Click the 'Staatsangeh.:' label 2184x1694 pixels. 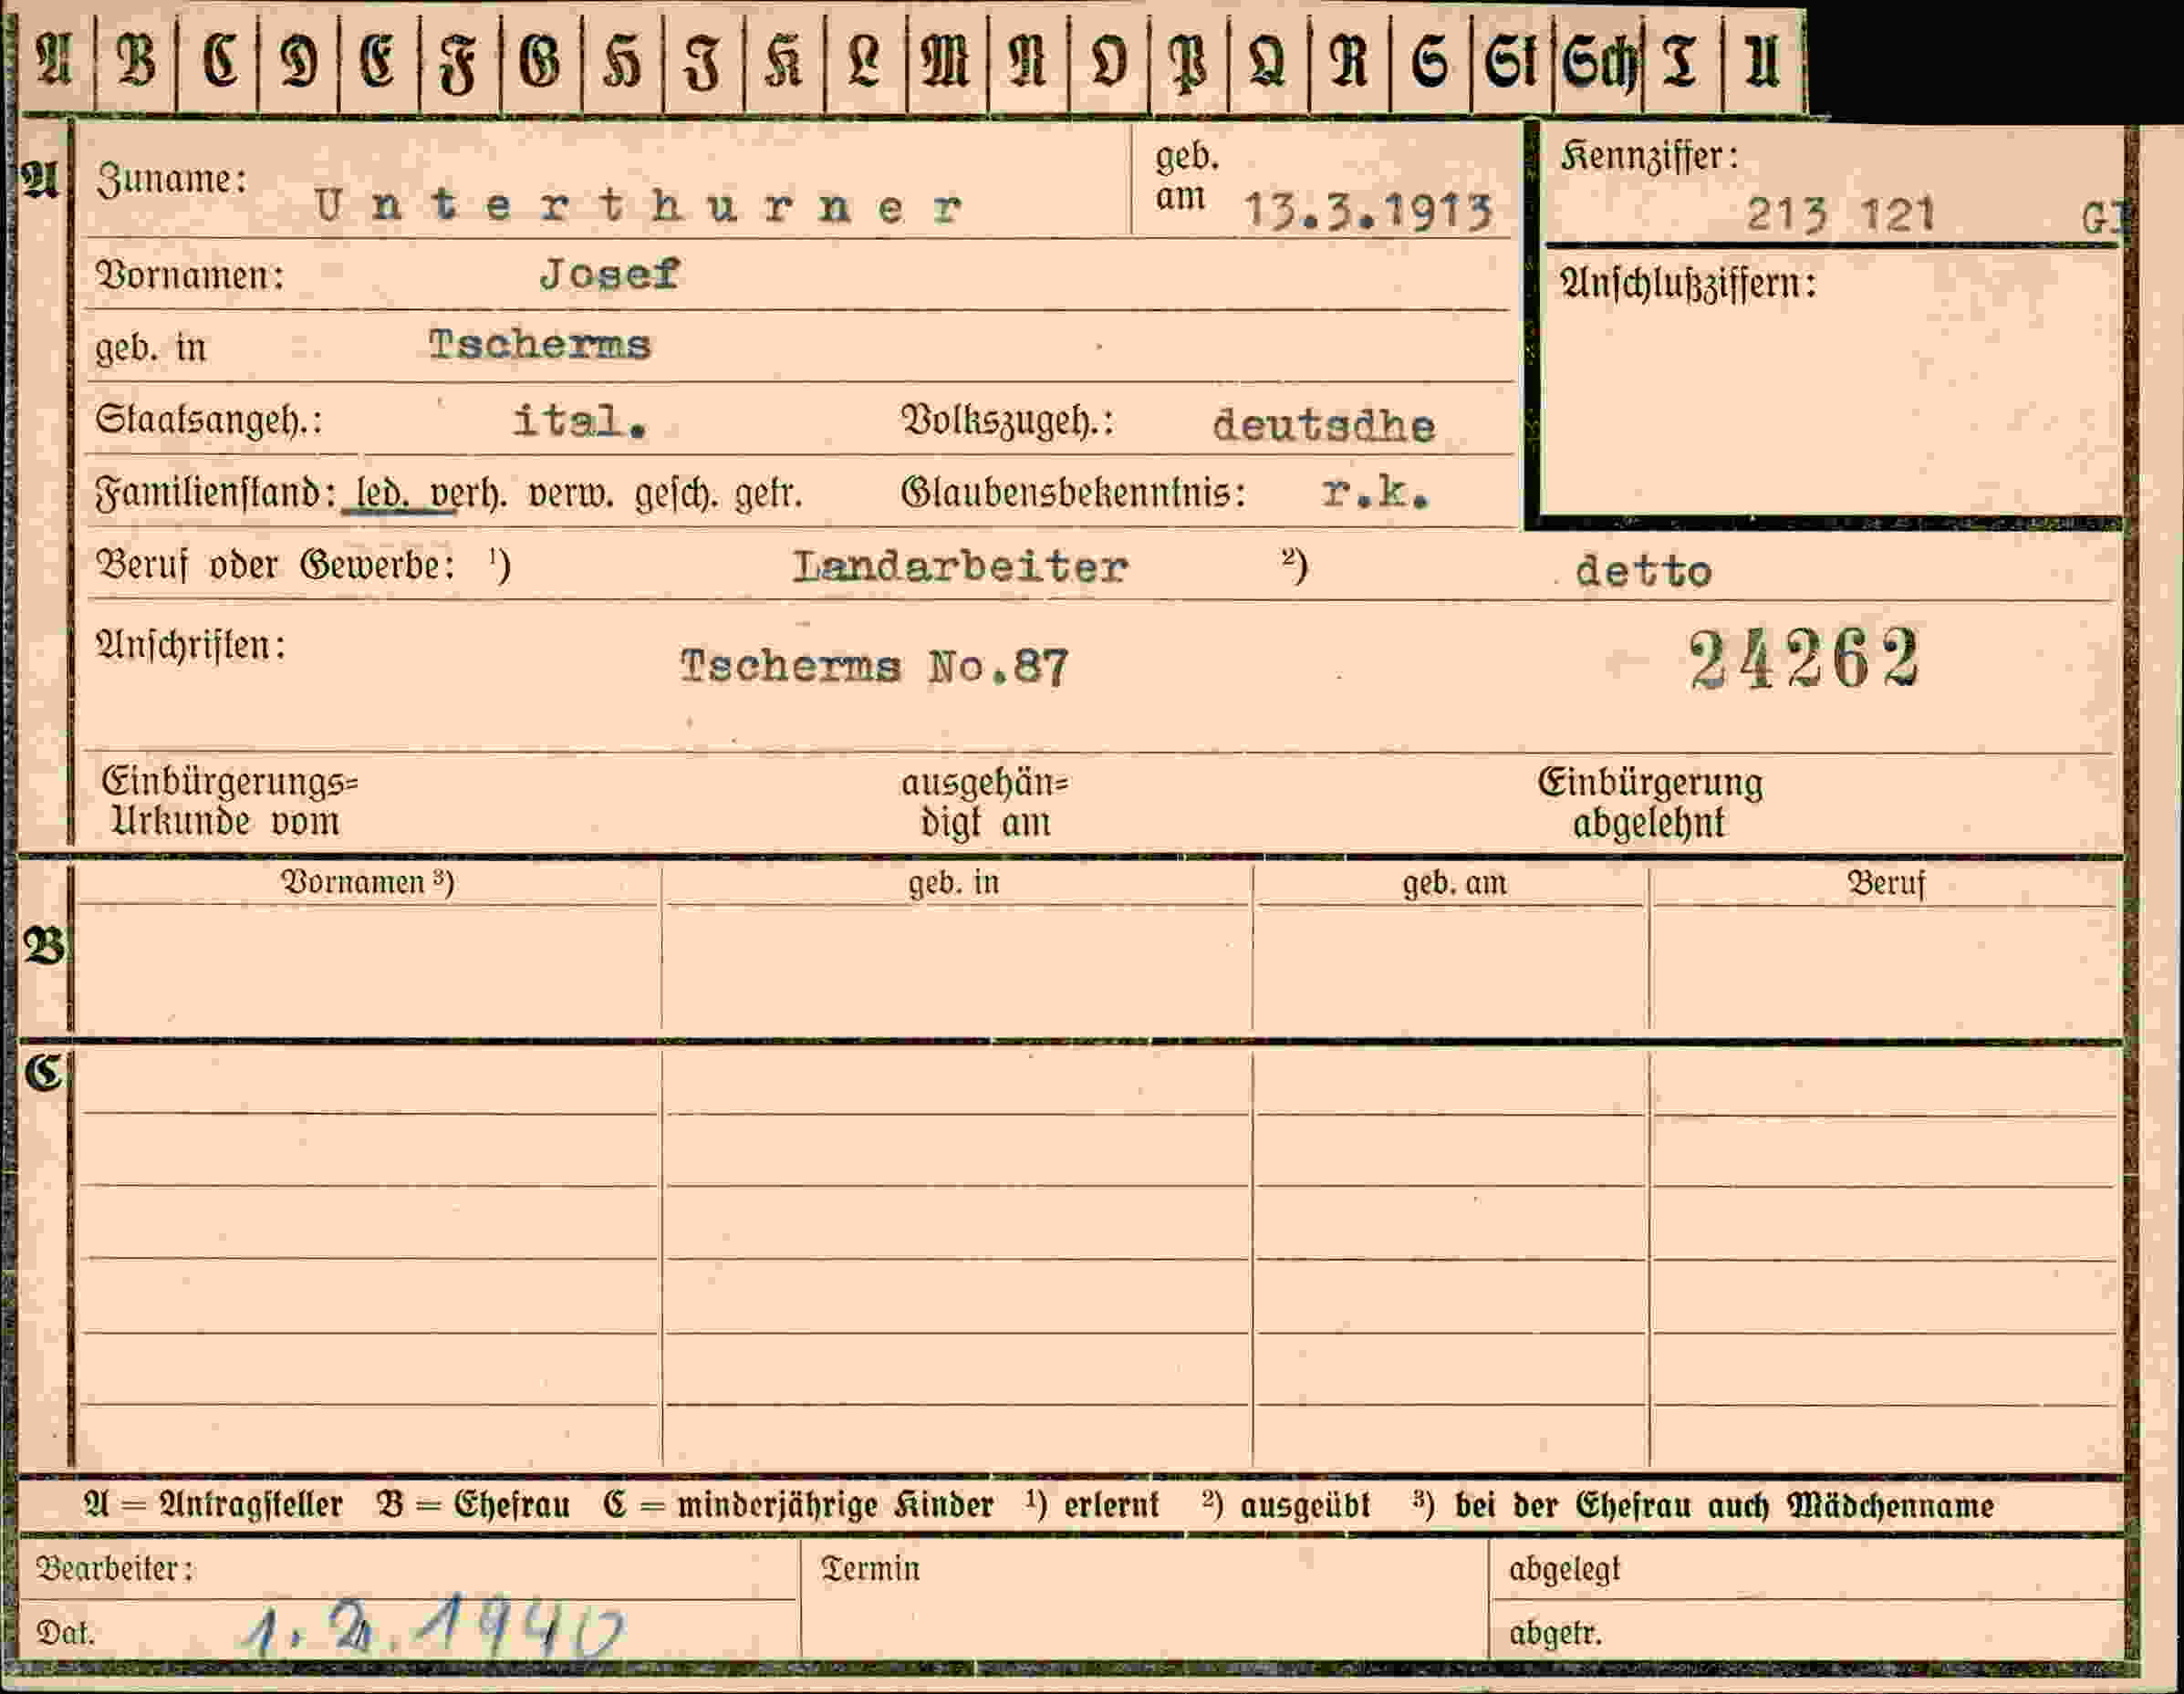tap(209, 420)
